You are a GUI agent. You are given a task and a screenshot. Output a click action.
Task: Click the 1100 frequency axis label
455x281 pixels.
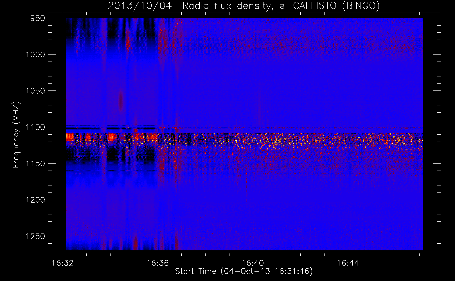(x=35, y=127)
